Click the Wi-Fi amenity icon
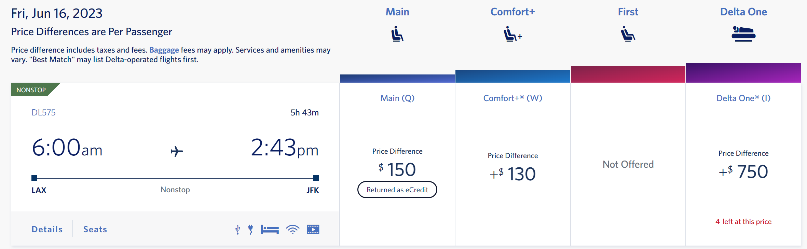Image resolution: width=807 pixels, height=249 pixels. point(293,230)
